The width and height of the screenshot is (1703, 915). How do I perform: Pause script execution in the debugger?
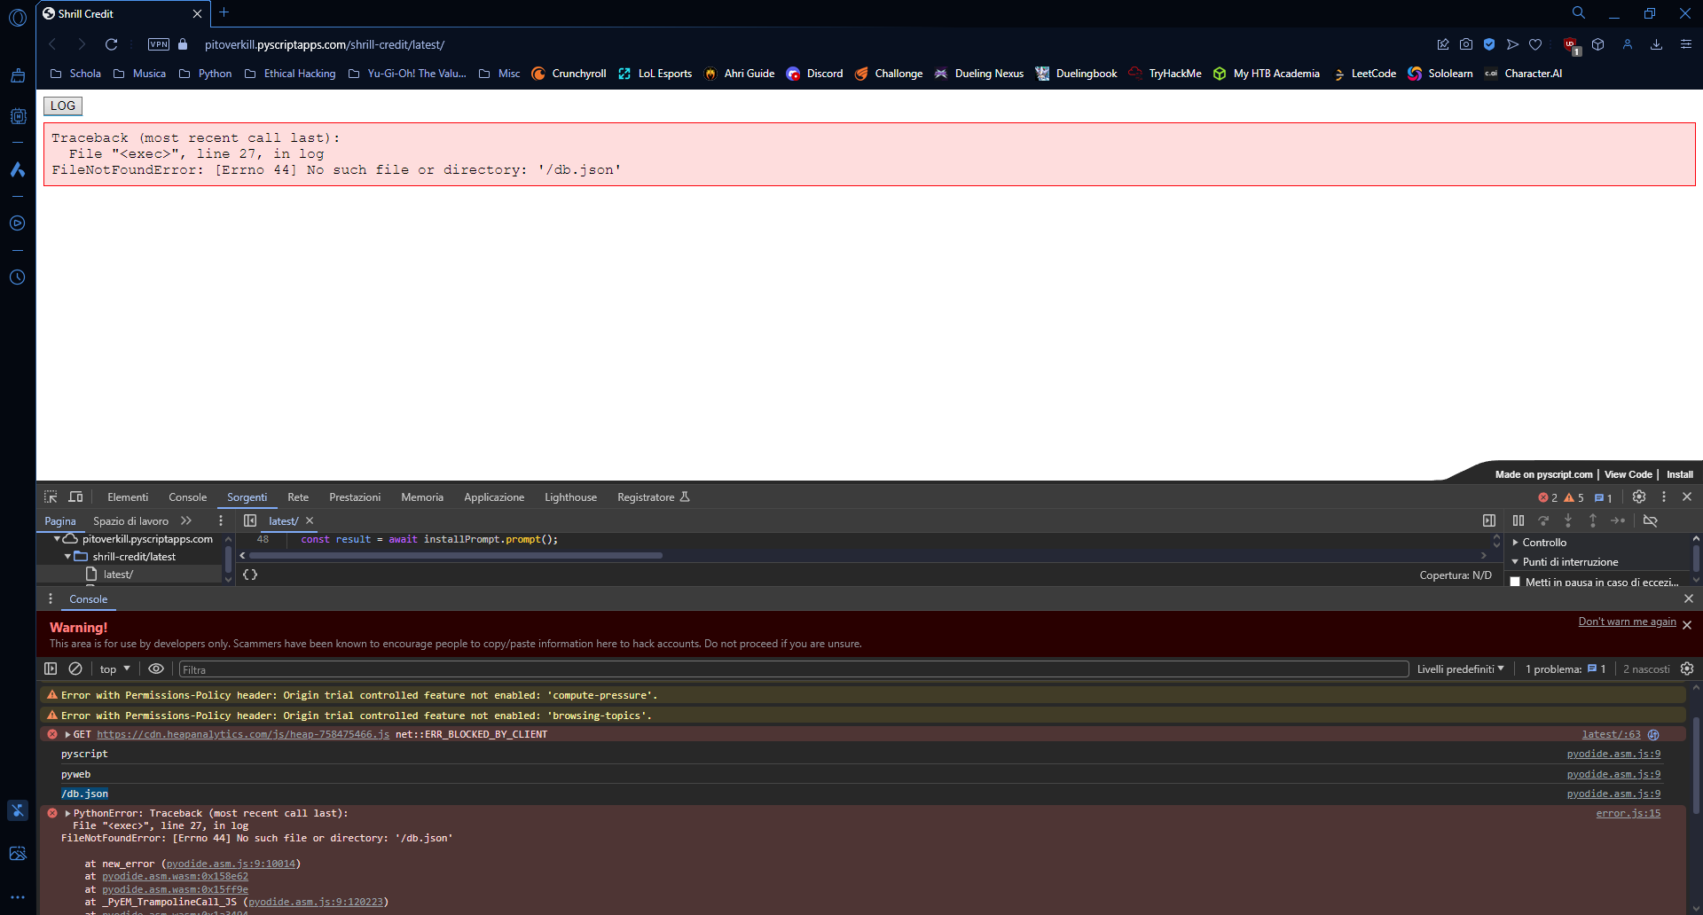coord(1519,521)
